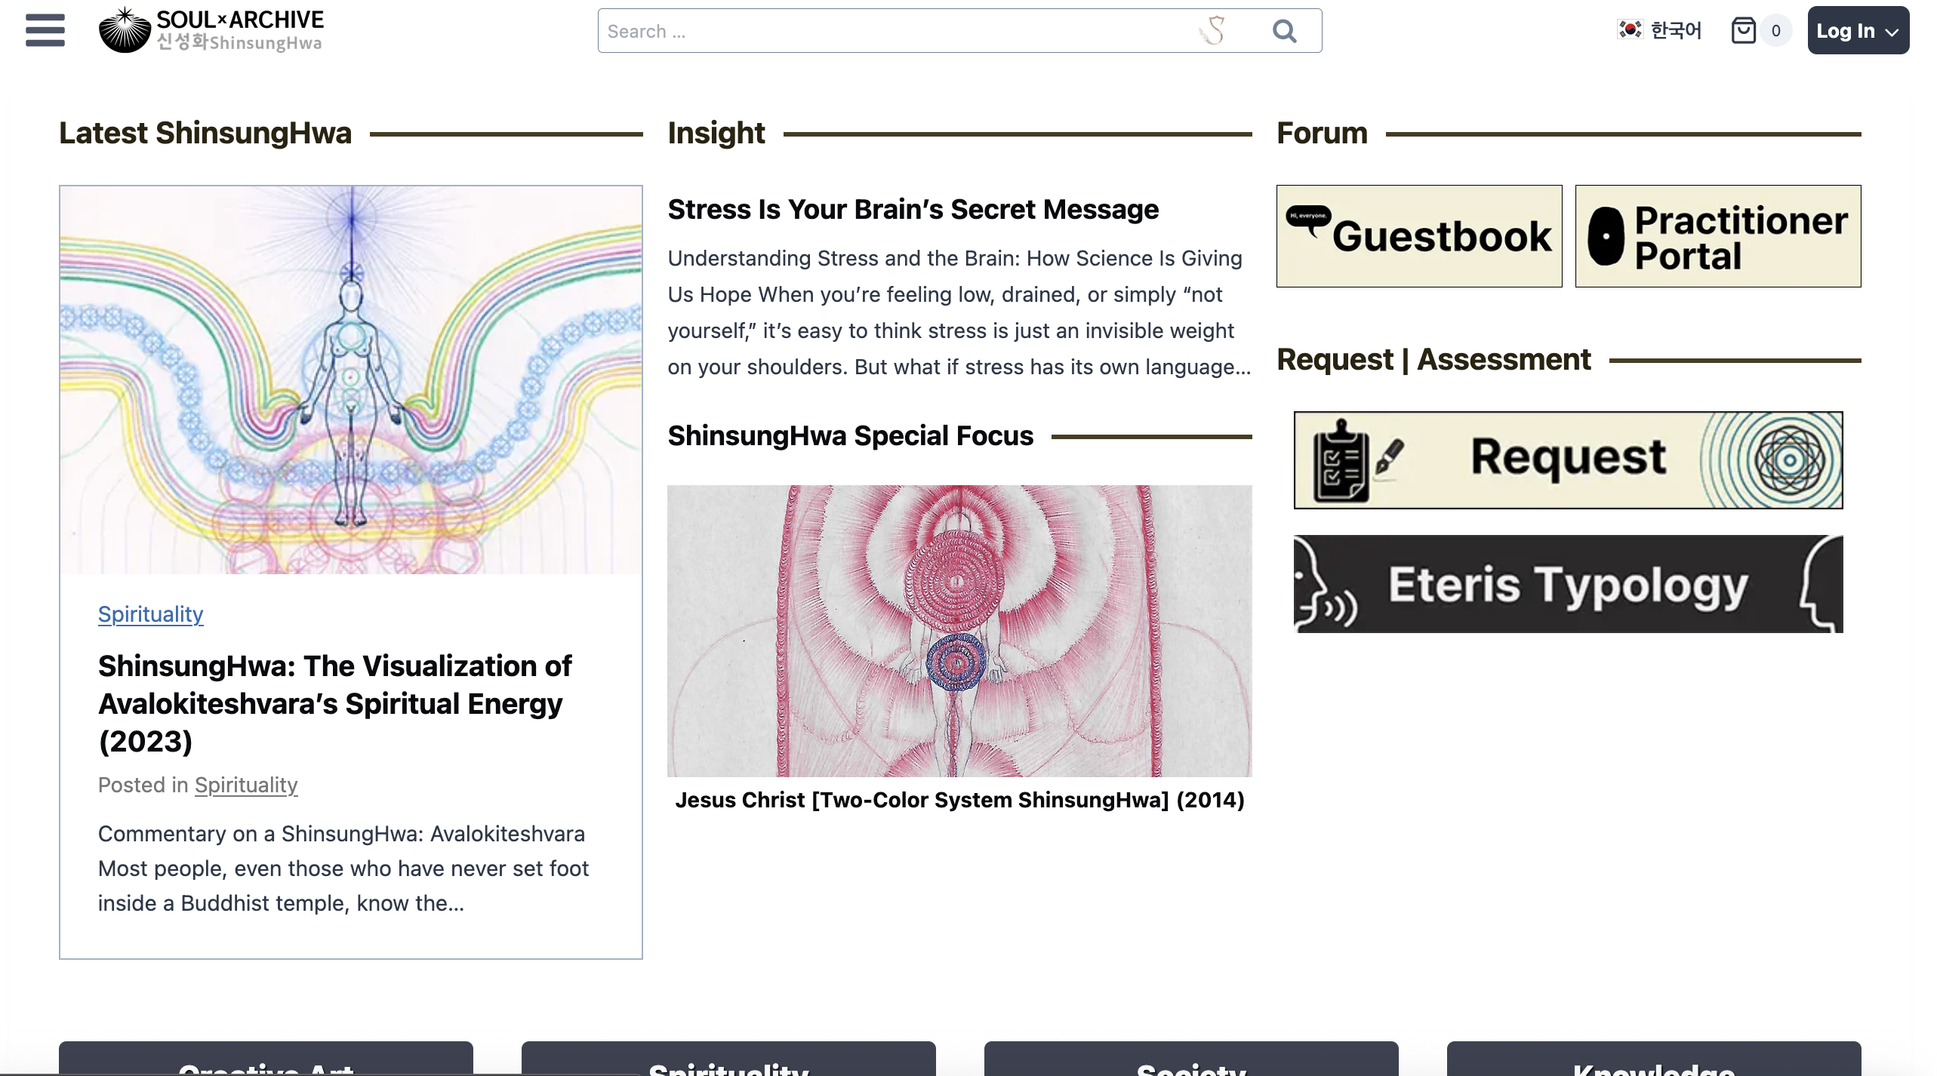Viewport: 1937px width, 1076px height.
Task: Open the Avalokiteshvara ShinsungHwa artwork thumbnail
Action: coord(351,380)
